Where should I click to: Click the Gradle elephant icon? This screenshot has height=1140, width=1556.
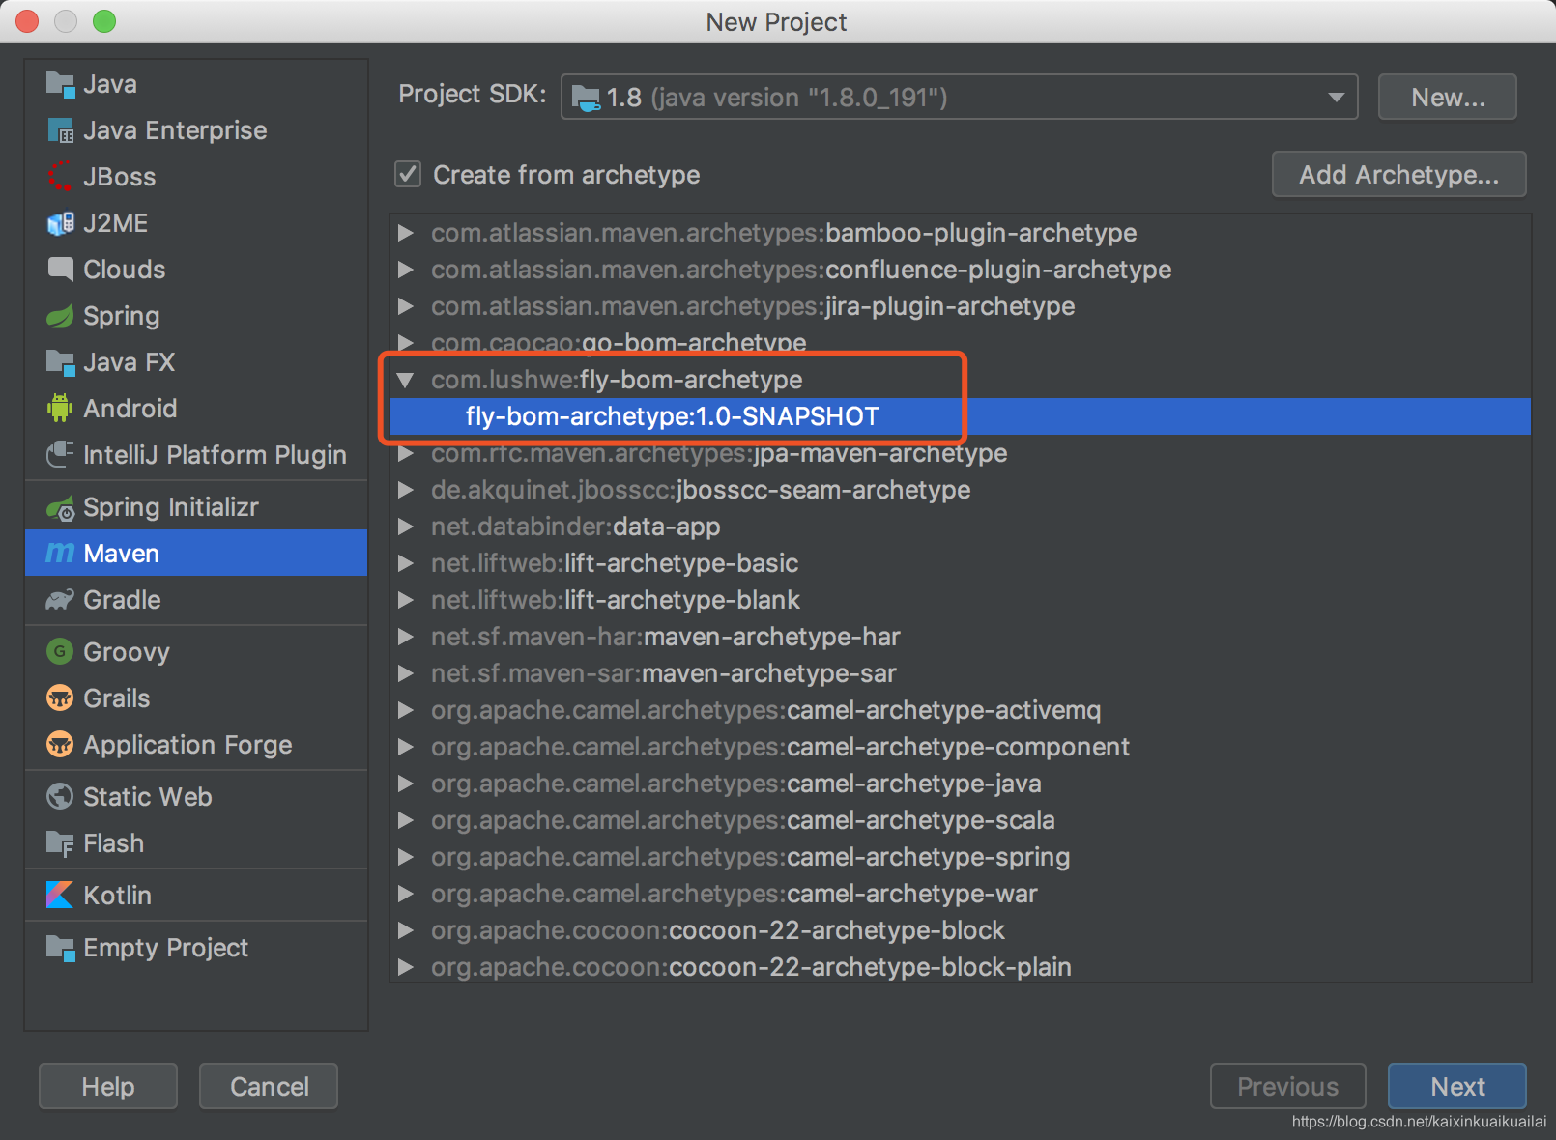[x=60, y=600]
